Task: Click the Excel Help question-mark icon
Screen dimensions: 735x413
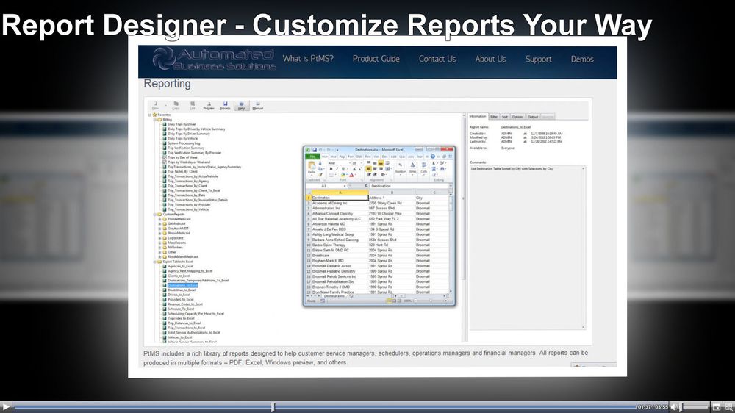Action: (x=433, y=157)
